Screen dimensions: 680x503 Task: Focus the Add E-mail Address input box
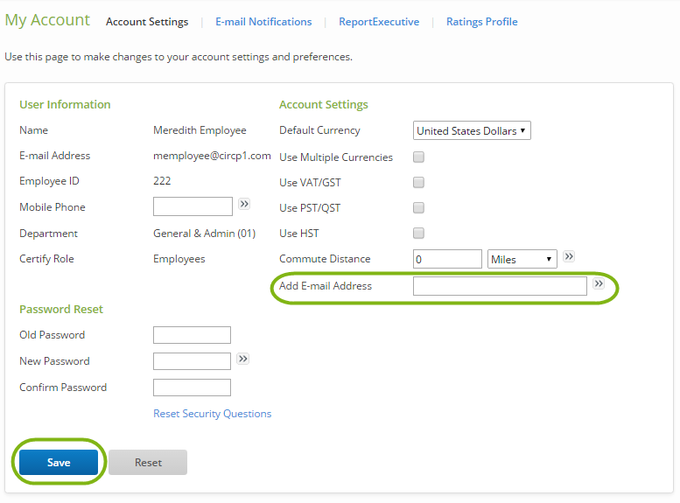point(500,286)
